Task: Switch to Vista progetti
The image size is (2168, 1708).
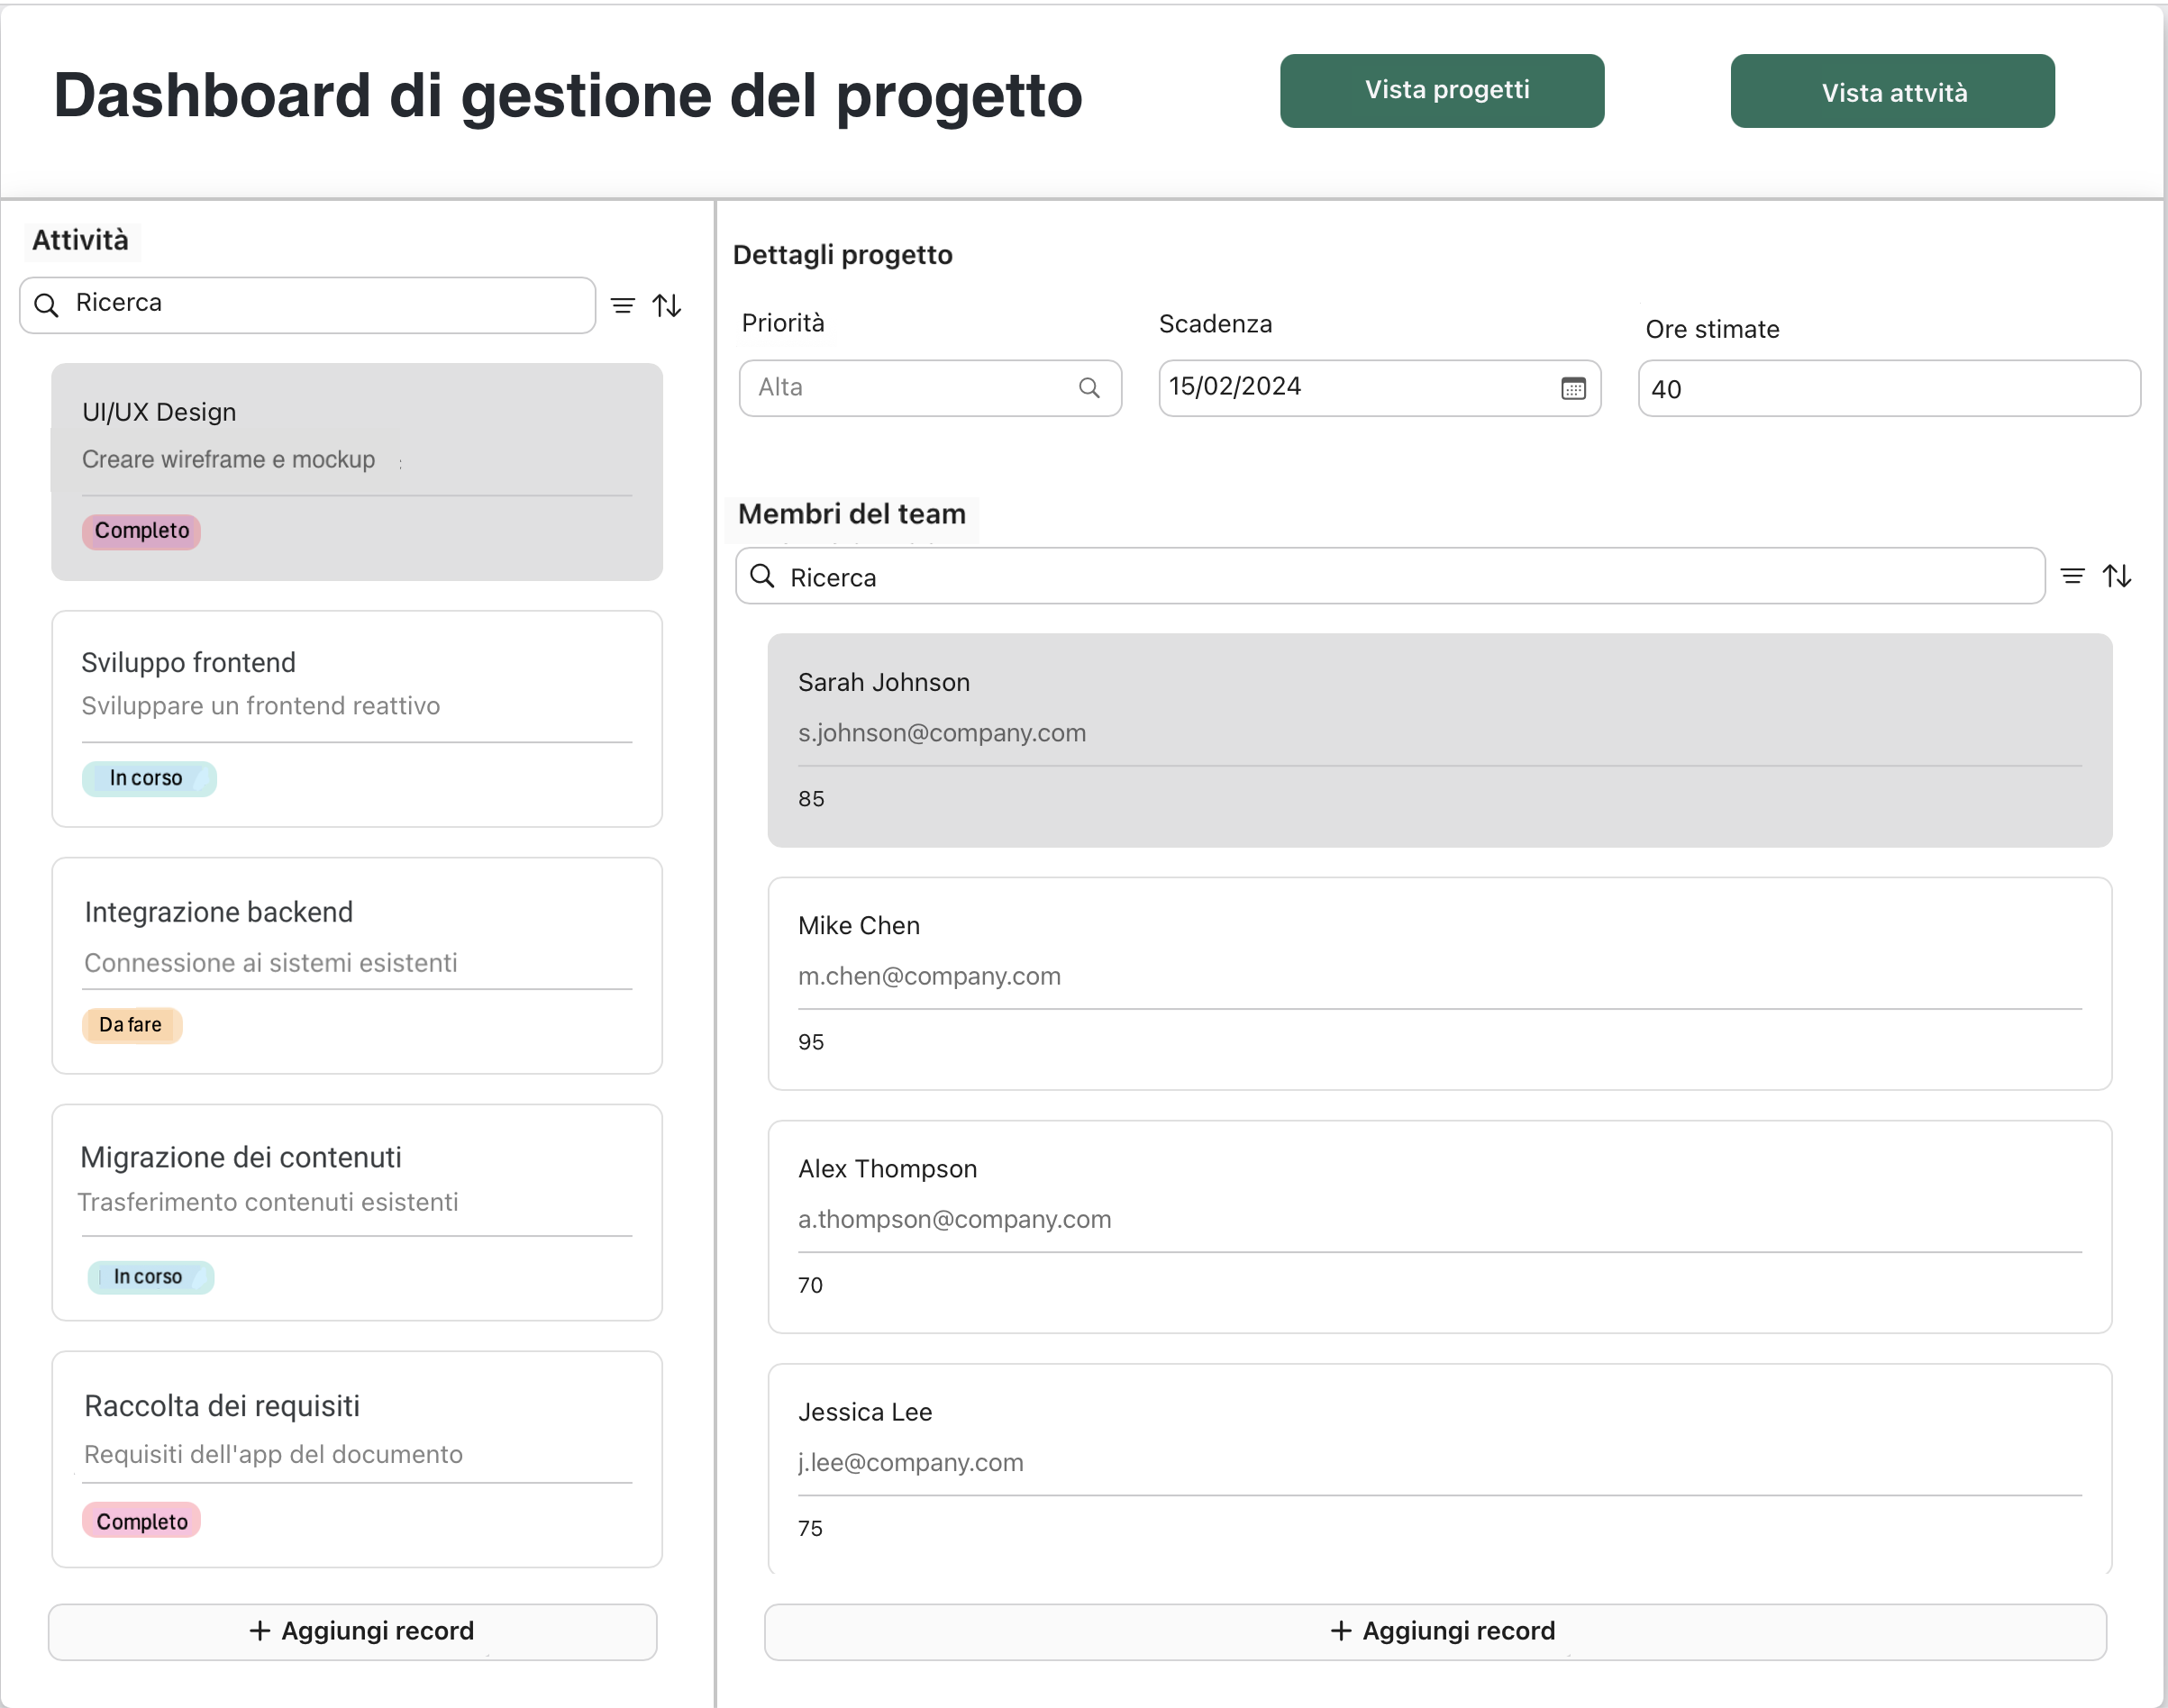Action: tap(1442, 90)
